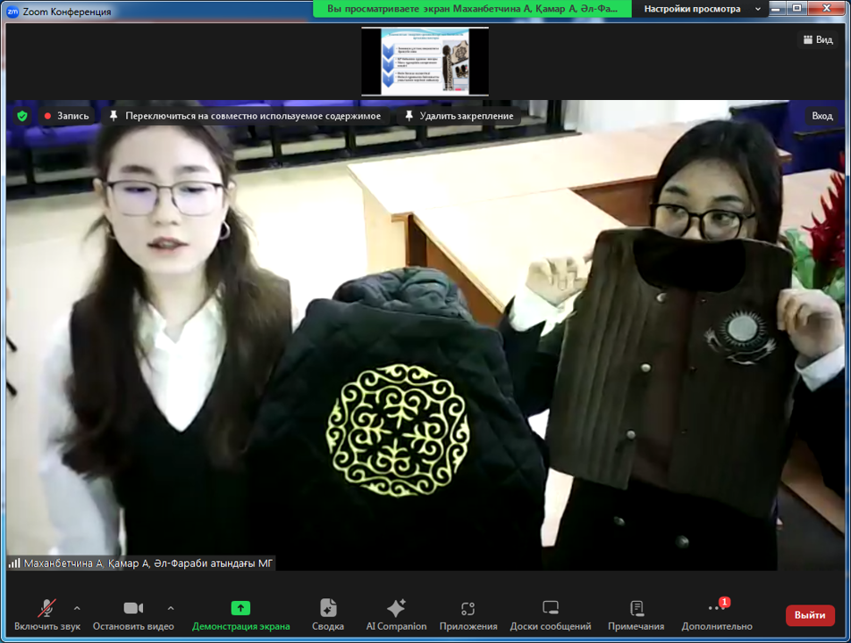Viewport: 851px width, 643px height.
Task: Open Дополнительно more options icon
Action: pos(716,609)
